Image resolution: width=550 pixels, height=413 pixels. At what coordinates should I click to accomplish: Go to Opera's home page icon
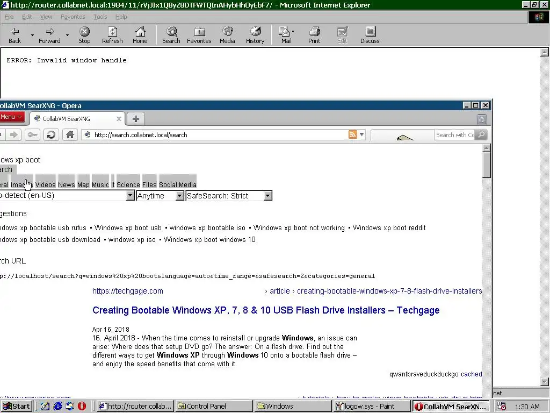point(70,135)
